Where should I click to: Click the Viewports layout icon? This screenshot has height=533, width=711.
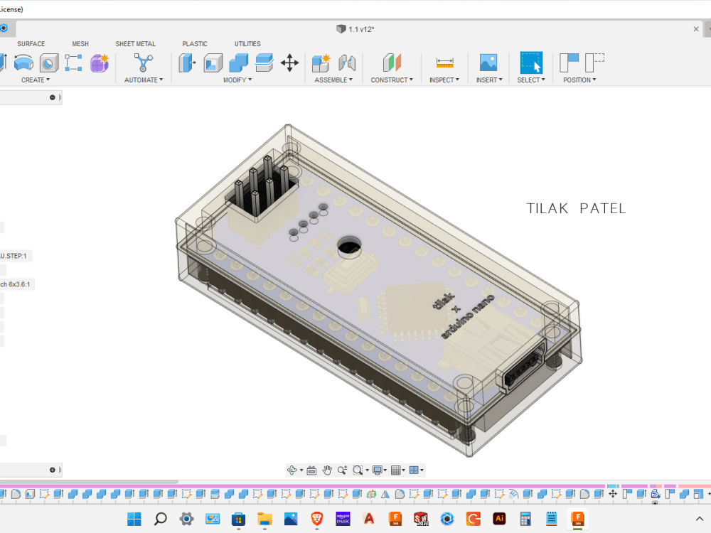[x=414, y=470]
